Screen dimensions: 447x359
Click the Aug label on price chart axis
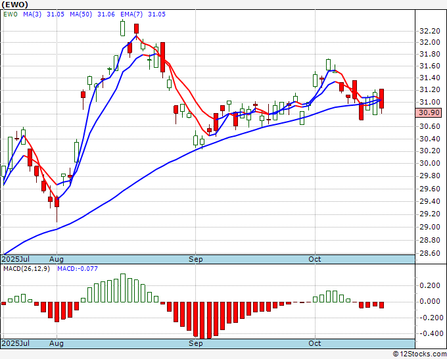pyautogui.click(x=56, y=259)
